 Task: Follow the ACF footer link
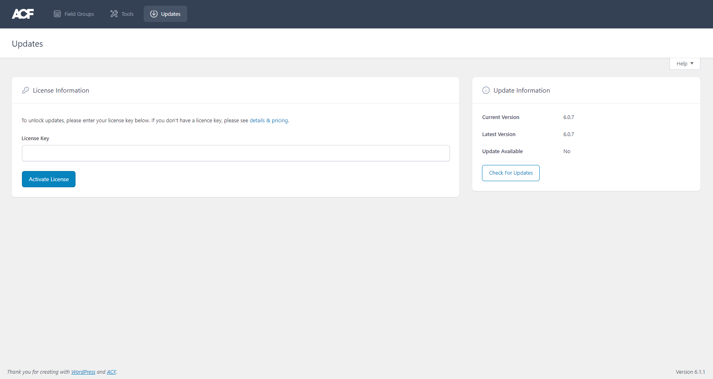[111, 372]
